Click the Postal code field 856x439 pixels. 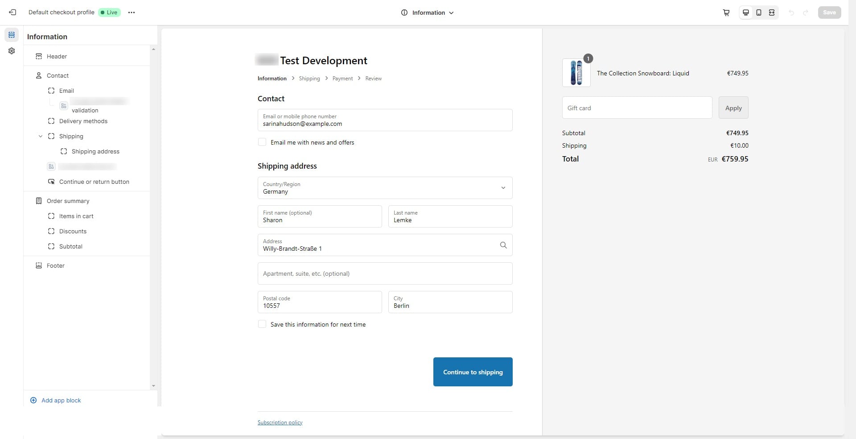(x=320, y=302)
